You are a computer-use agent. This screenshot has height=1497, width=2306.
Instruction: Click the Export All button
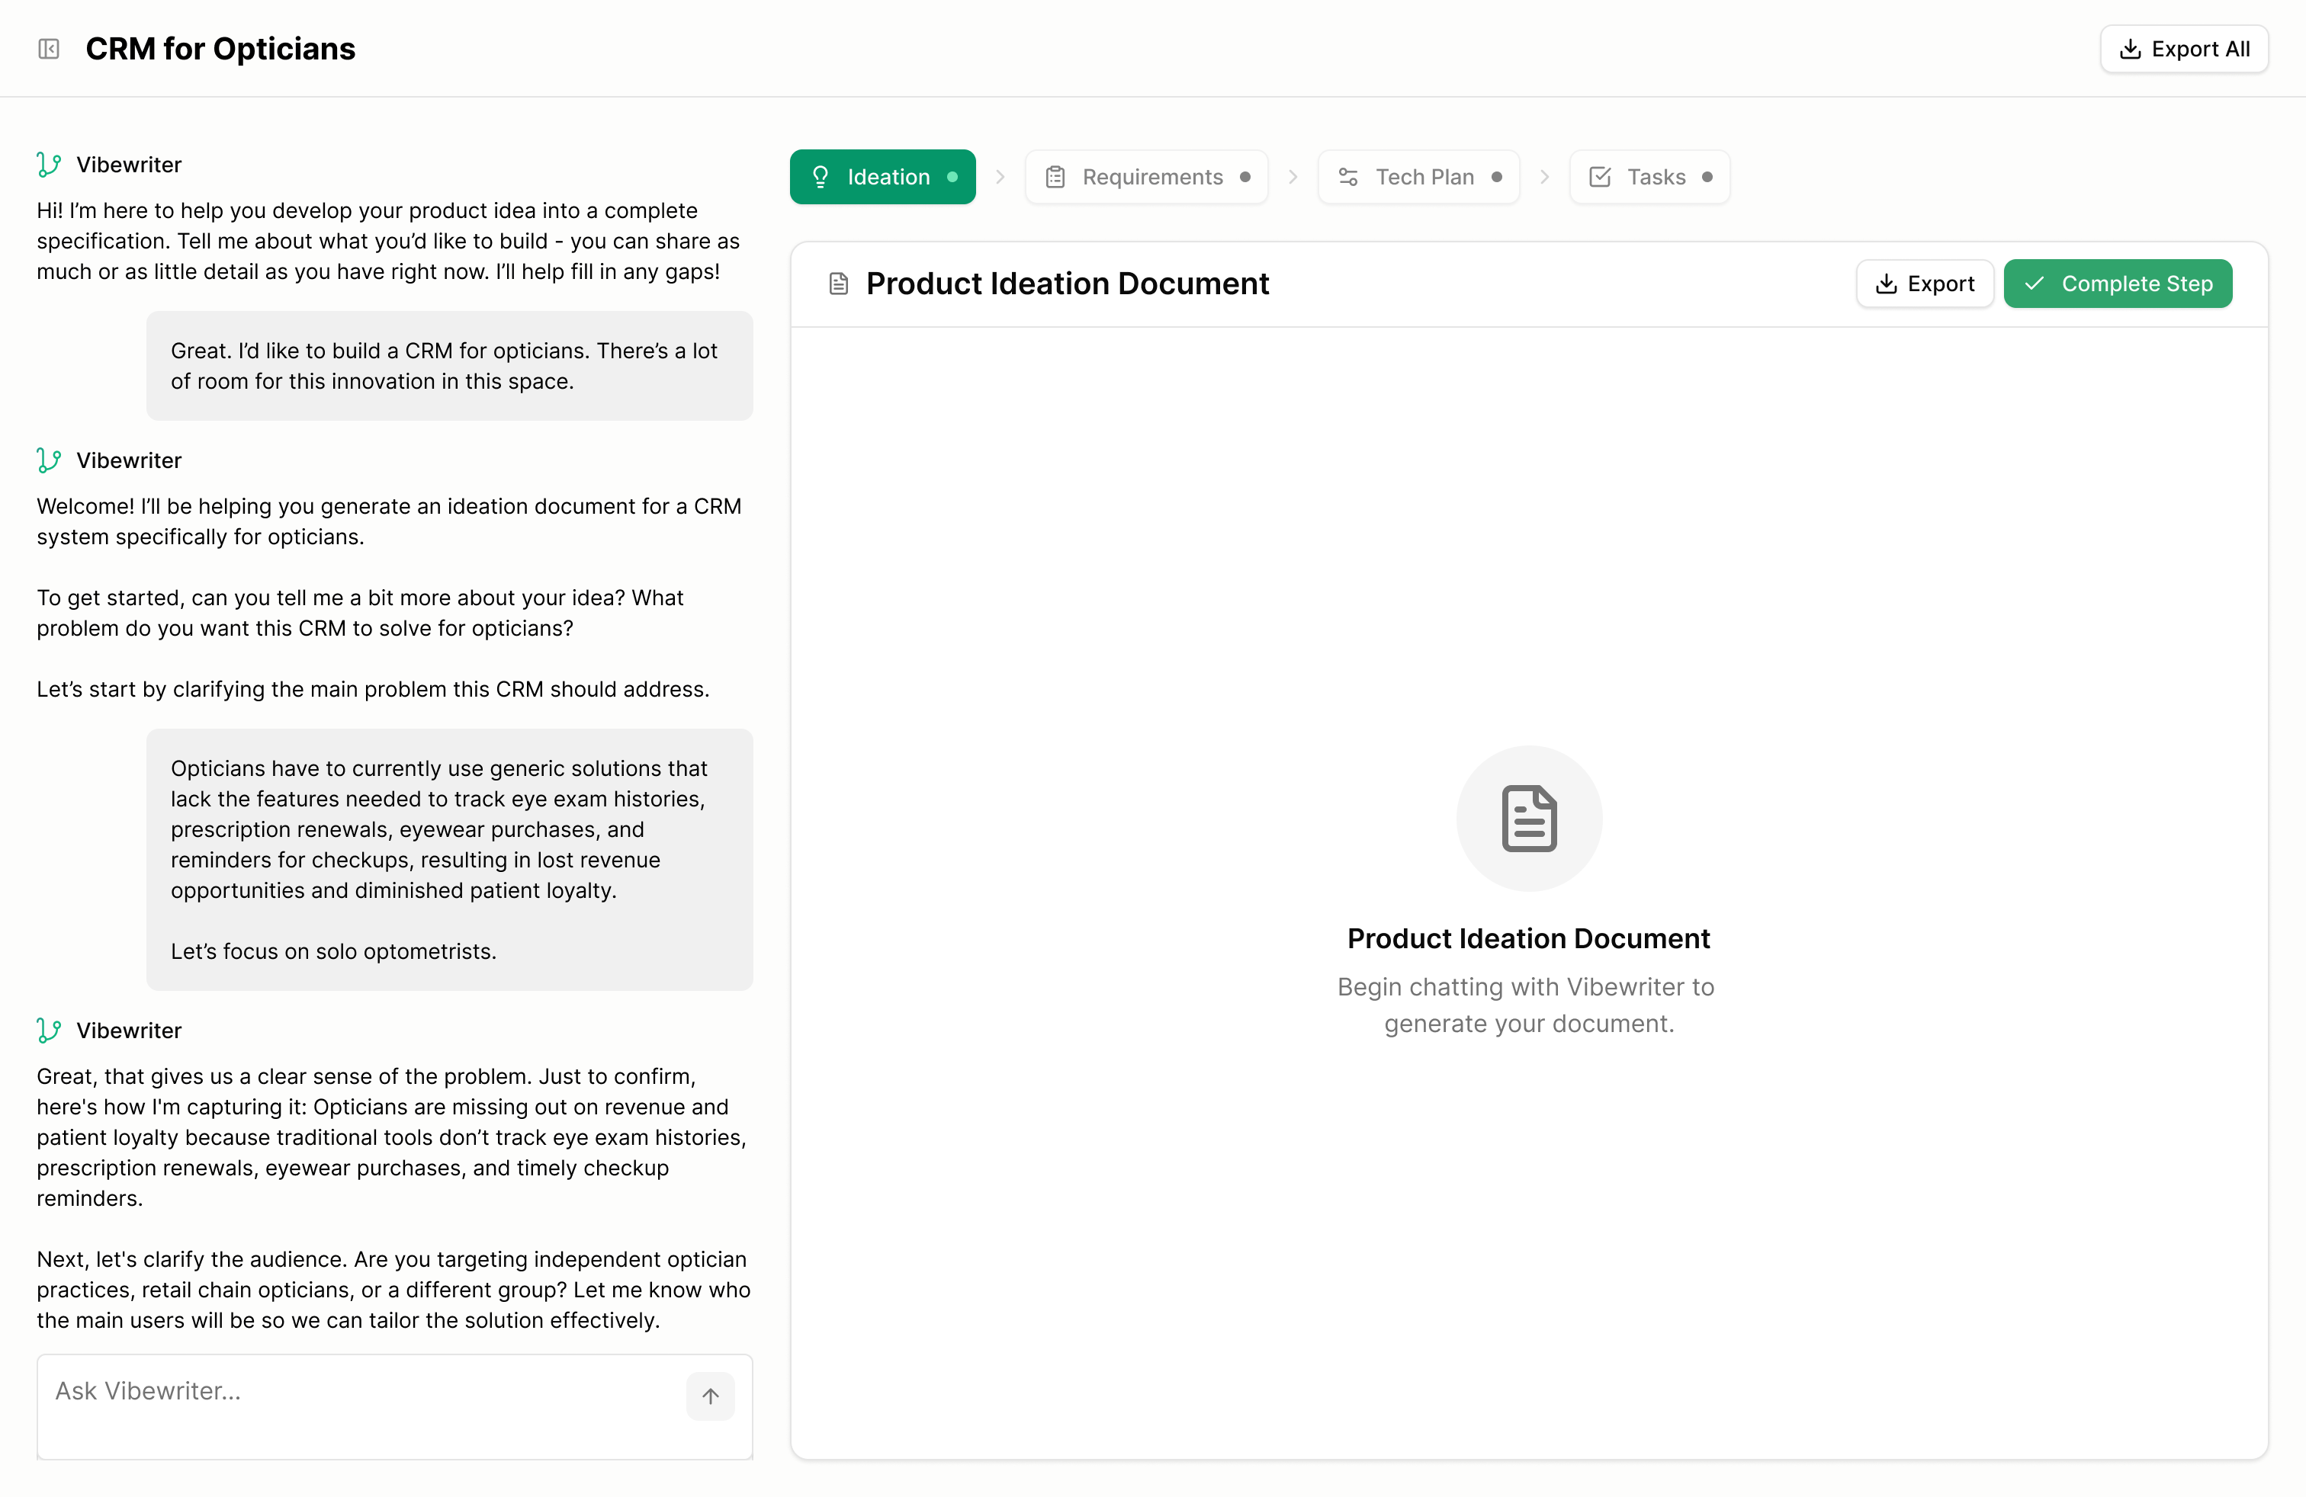click(2183, 49)
